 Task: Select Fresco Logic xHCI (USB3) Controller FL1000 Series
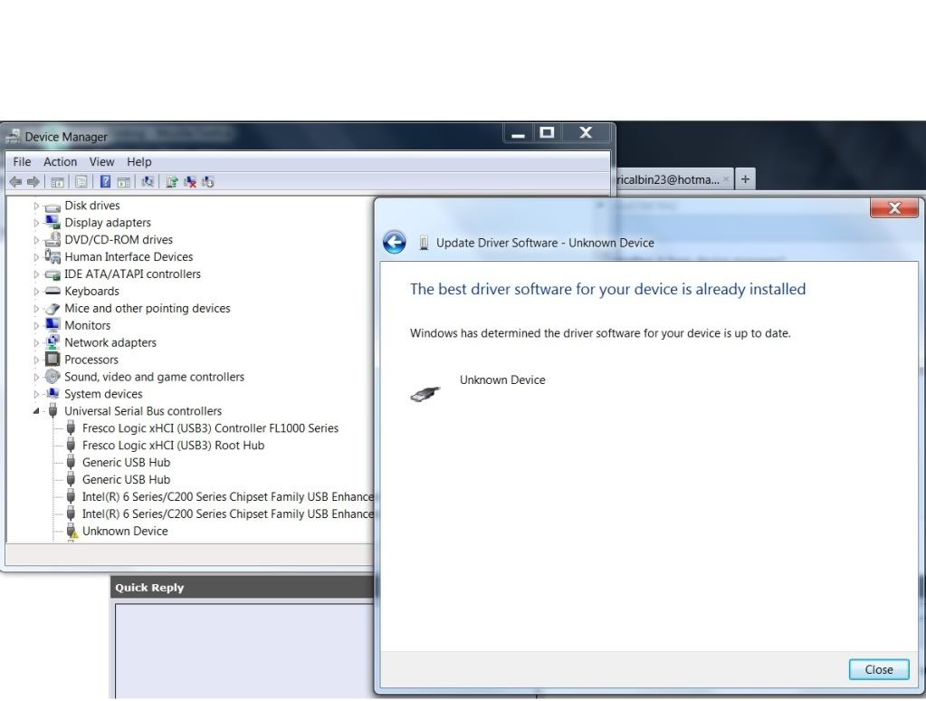[210, 427]
